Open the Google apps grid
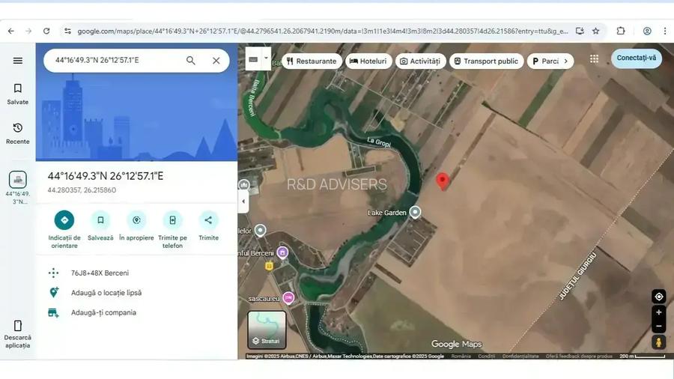The image size is (674, 379). [594, 59]
